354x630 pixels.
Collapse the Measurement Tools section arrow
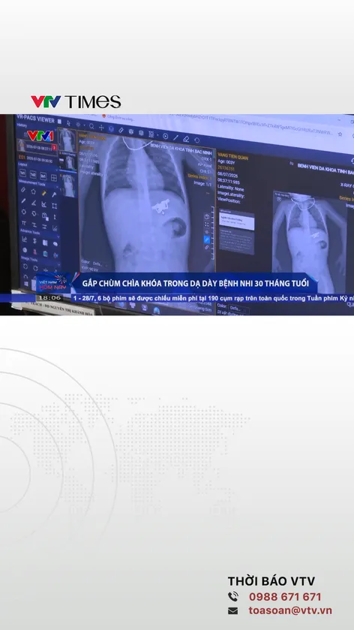click(58, 187)
